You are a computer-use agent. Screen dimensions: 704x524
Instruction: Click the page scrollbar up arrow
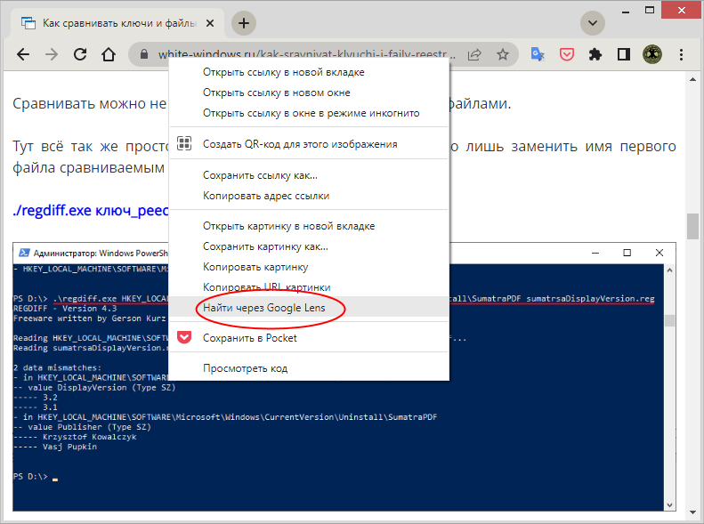692,79
